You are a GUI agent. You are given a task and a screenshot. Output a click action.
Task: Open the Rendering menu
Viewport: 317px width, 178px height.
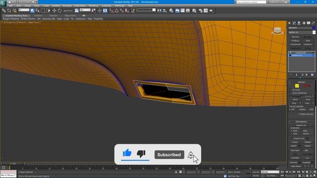(94, 6)
